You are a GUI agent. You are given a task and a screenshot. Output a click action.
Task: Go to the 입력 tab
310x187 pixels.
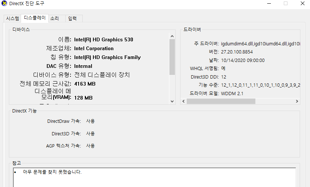(x=73, y=18)
